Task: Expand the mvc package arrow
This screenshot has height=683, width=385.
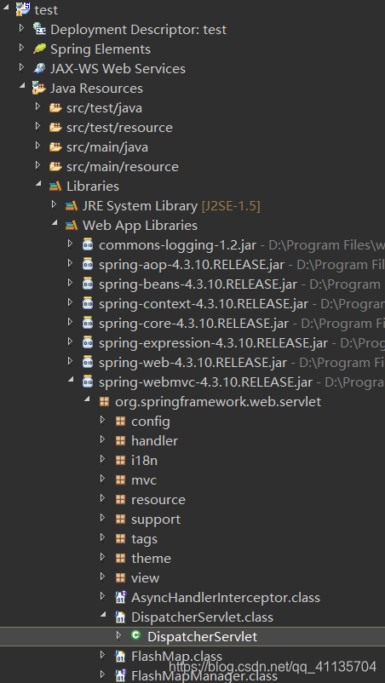Action: [x=103, y=479]
